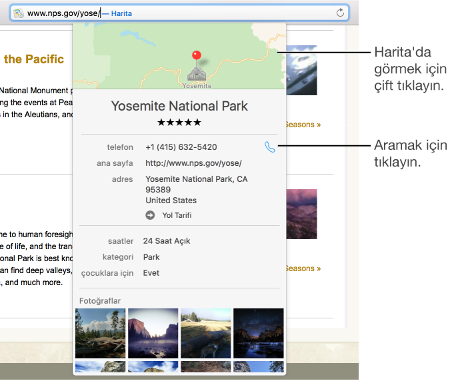Open the forest and rocks photo thumbnail

(x=100, y=333)
